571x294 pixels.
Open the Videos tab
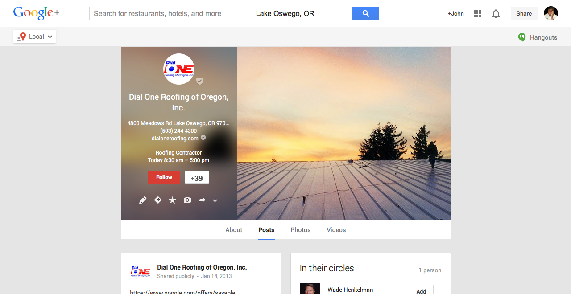(x=336, y=230)
